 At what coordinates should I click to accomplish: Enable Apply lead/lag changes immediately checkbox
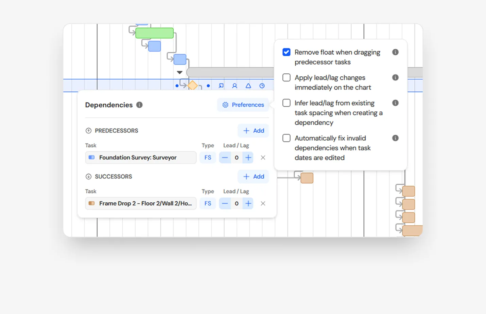(287, 77)
